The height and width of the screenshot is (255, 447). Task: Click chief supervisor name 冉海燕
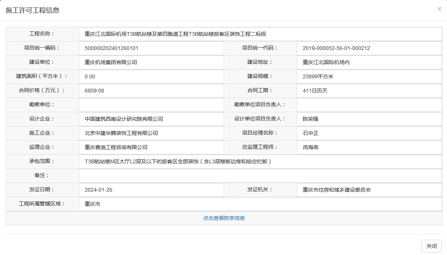pyautogui.click(x=310, y=147)
